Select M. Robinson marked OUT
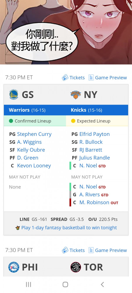 94,202
